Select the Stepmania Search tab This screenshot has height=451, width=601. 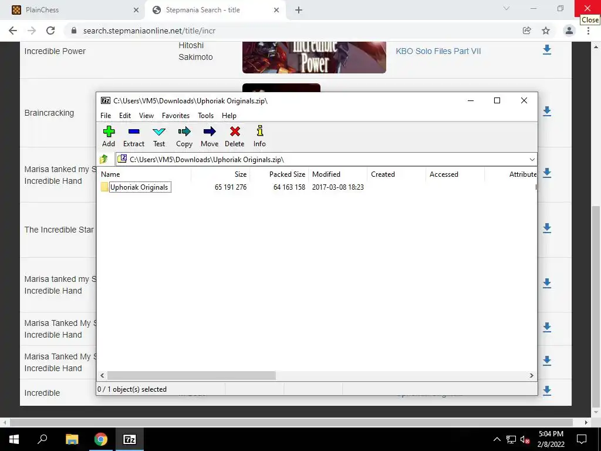[215, 10]
